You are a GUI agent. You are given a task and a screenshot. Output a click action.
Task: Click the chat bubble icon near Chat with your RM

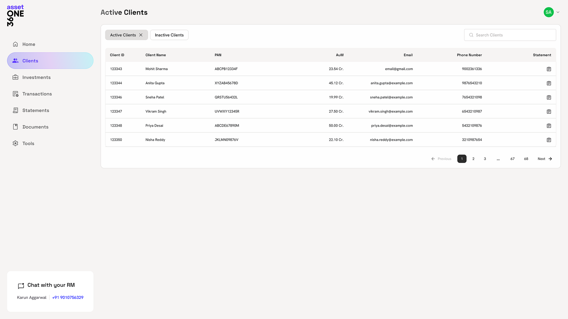(x=21, y=286)
